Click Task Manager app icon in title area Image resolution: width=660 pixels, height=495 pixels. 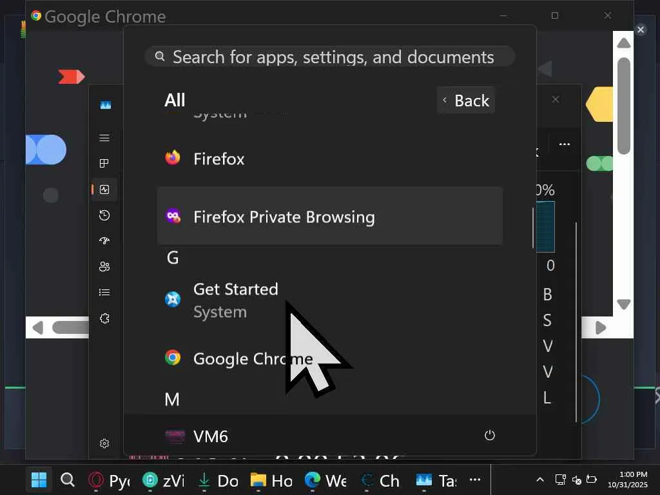(106, 105)
